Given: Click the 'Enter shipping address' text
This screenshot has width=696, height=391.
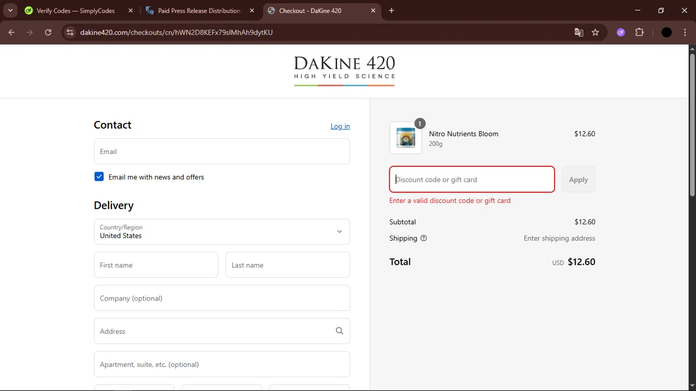Looking at the screenshot, I should point(559,238).
